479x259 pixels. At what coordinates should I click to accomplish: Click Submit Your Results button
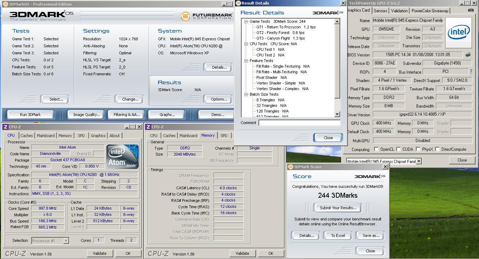338,208
